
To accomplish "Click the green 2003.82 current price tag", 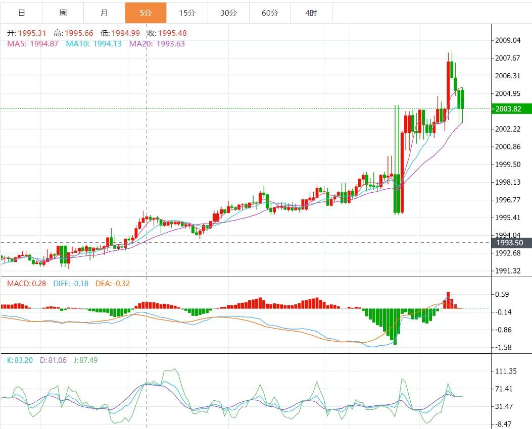I will [510, 109].
